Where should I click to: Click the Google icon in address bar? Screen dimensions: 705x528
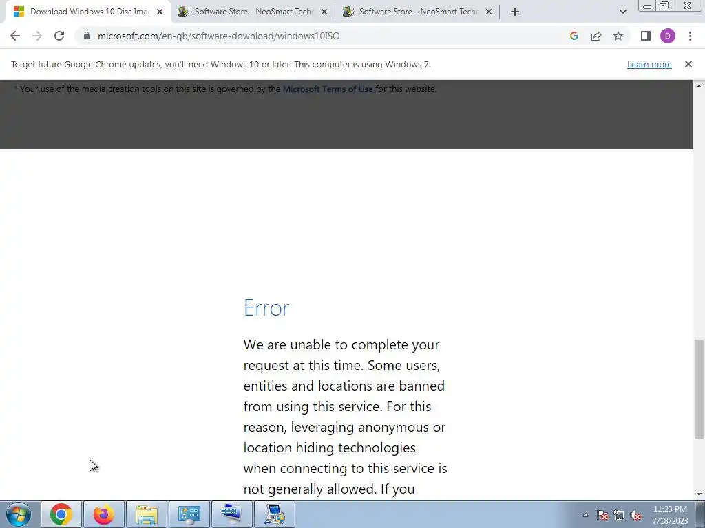[574, 36]
